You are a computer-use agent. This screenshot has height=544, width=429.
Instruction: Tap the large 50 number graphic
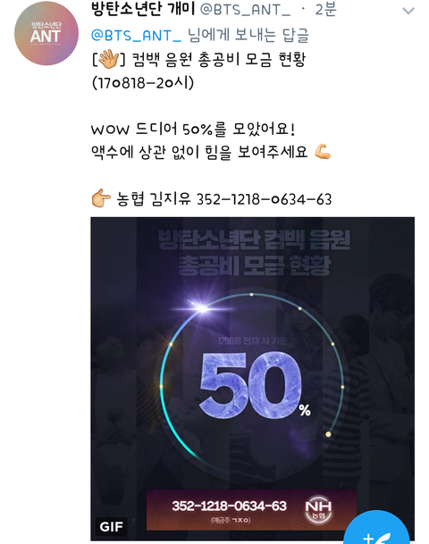point(250,385)
